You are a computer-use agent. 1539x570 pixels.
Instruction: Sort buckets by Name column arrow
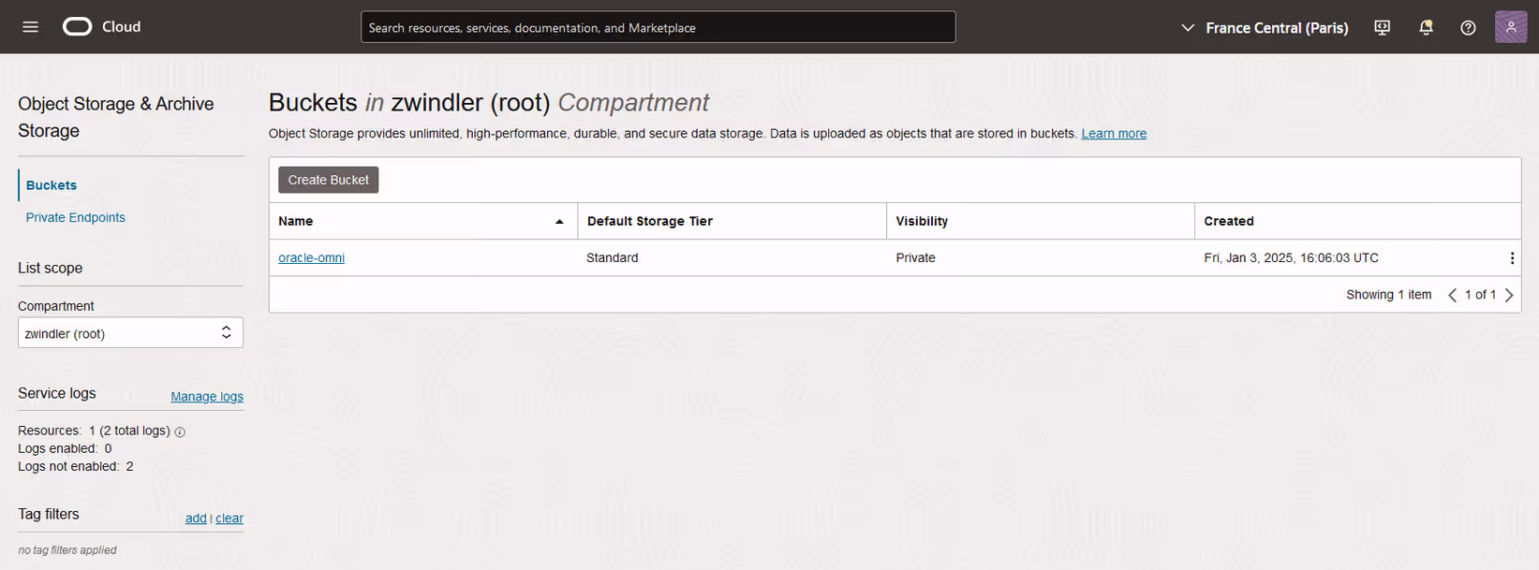559,222
